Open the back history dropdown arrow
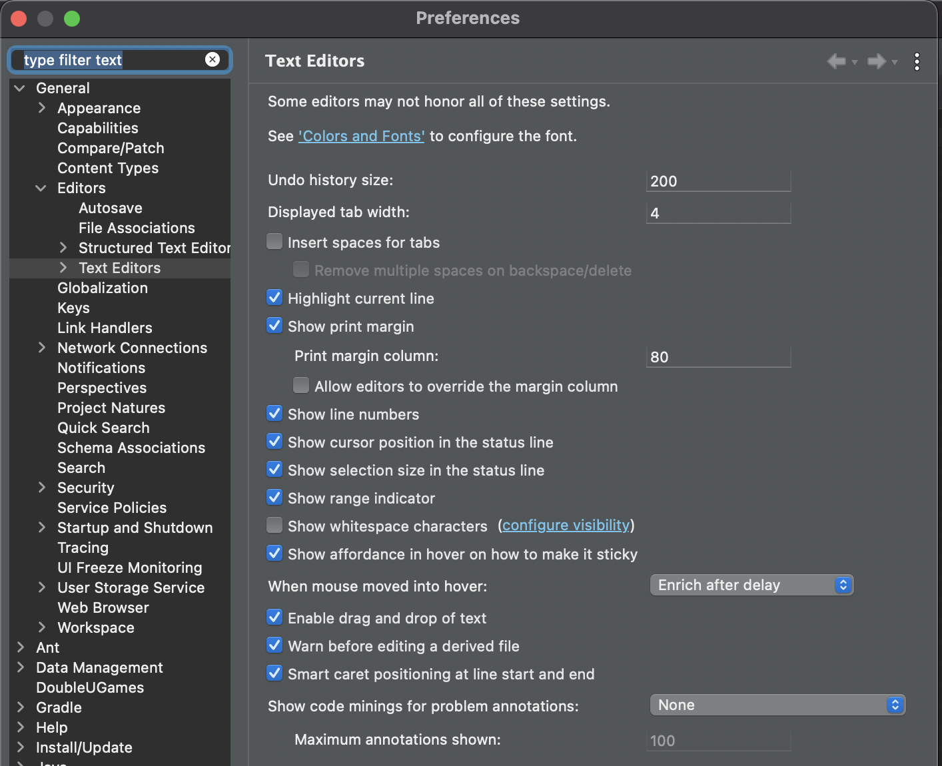 pyautogui.click(x=855, y=62)
